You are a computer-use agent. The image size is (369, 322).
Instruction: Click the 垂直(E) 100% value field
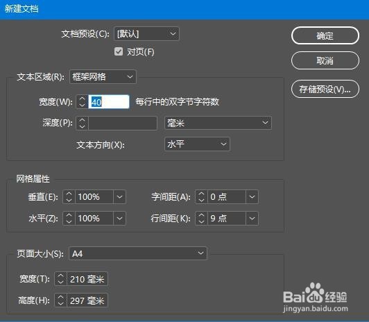pyautogui.click(x=94, y=197)
